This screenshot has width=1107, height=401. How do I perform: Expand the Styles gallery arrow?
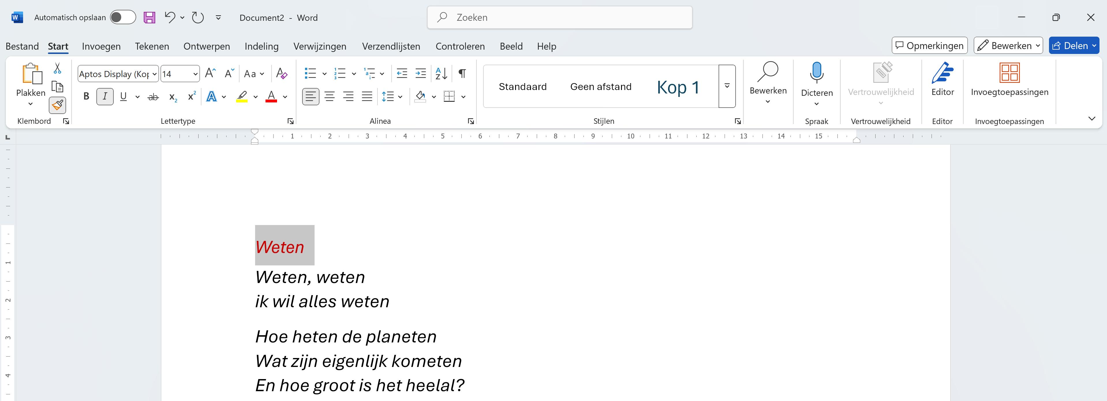click(x=727, y=86)
